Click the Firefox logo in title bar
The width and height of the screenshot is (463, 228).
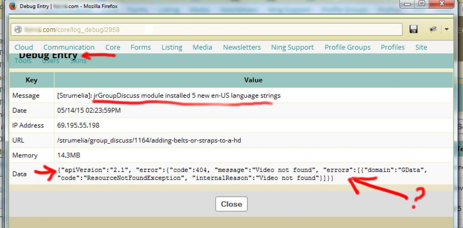point(13,6)
